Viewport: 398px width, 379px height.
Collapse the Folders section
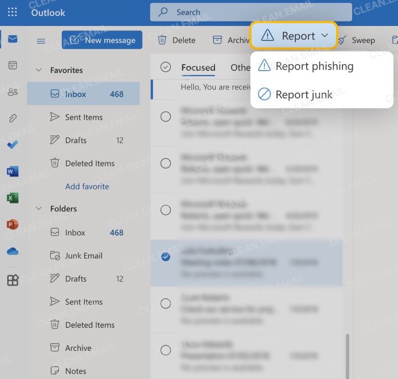click(x=39, y=209)
